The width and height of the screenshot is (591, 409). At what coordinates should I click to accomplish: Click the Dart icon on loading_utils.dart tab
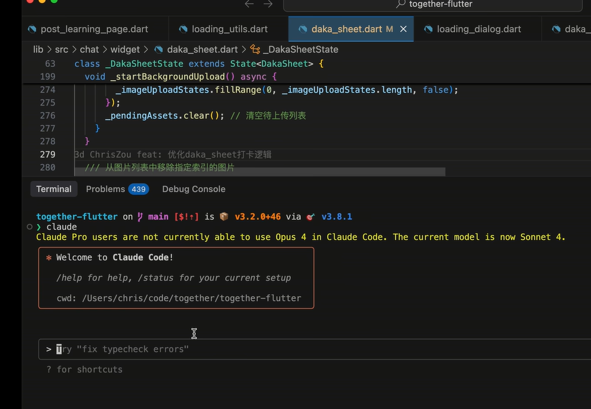click(x=184, y=29)
